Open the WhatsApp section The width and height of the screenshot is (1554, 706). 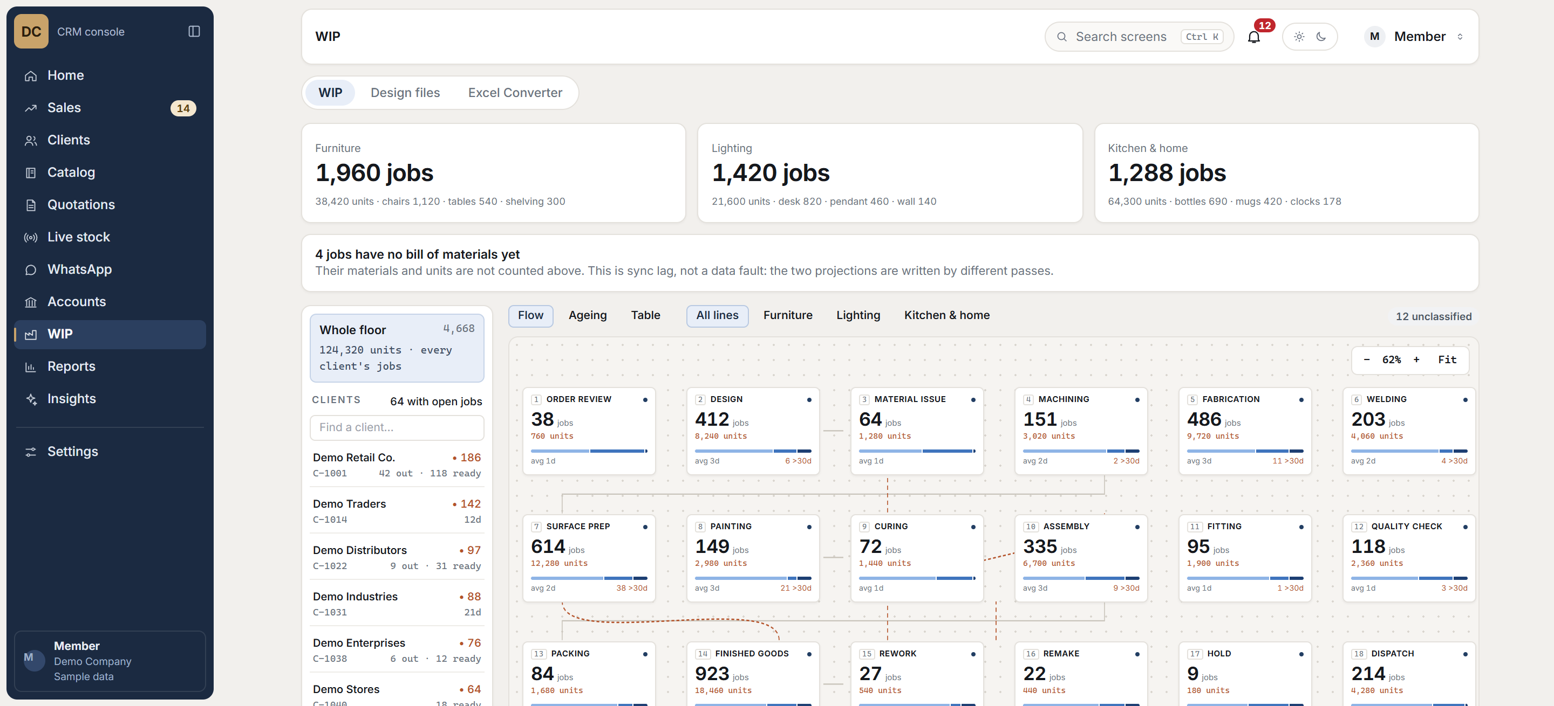(x=110, y=269)
